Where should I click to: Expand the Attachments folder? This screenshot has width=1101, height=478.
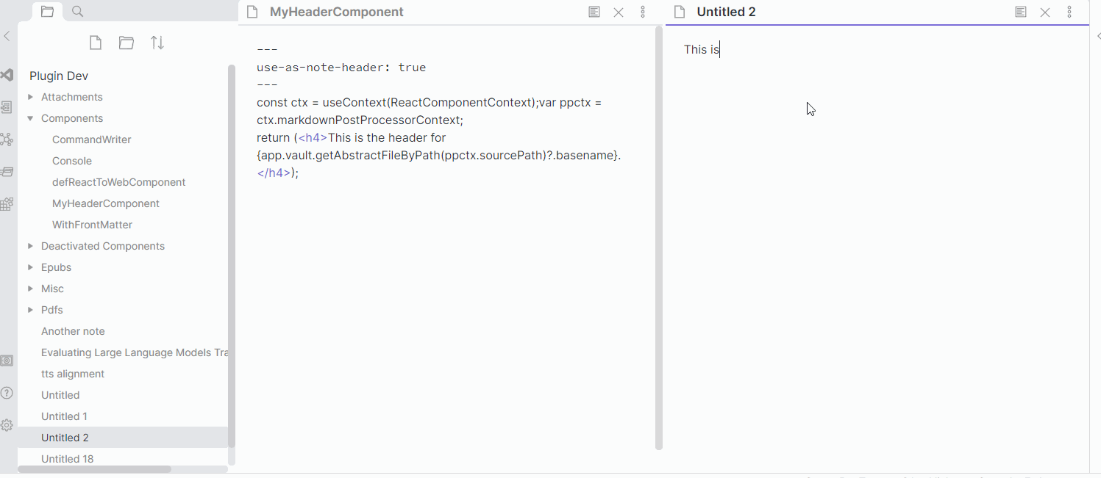click(x=29, y=96)
